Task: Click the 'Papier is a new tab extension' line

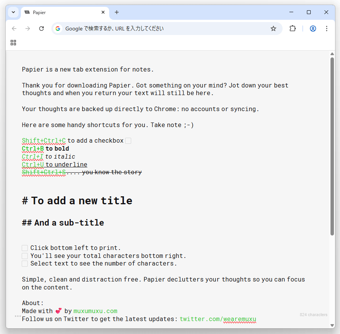Action: (87, 69)
